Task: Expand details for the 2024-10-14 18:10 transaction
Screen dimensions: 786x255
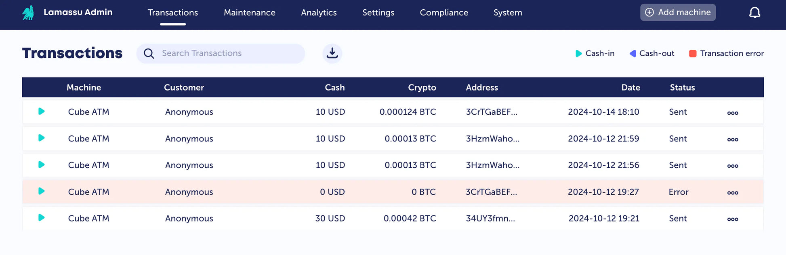Action: [x=732, y=113]
